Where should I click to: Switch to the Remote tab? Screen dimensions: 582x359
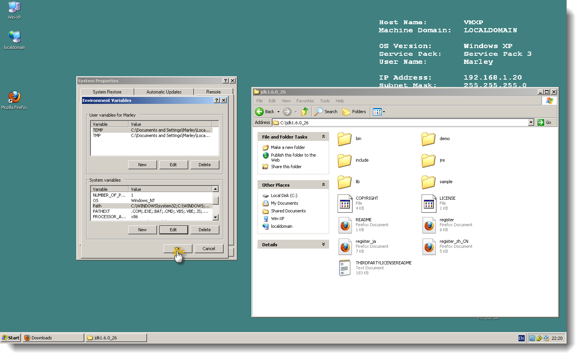214,92
